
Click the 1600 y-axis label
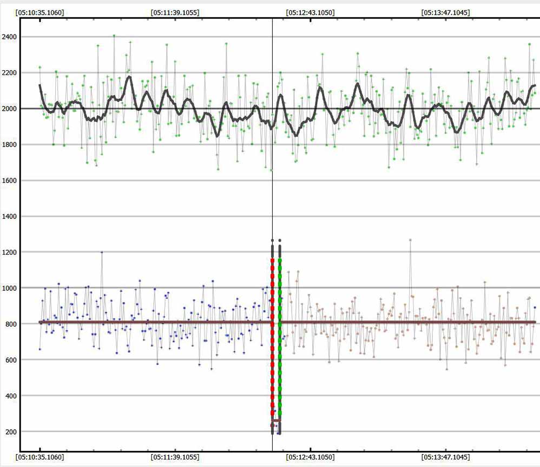click(x=9, y=181)
